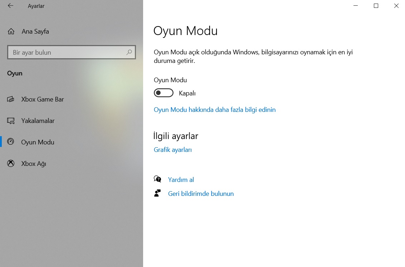
Task: Click the Xbox Ağı logo icon
Action: click(11, 164)
